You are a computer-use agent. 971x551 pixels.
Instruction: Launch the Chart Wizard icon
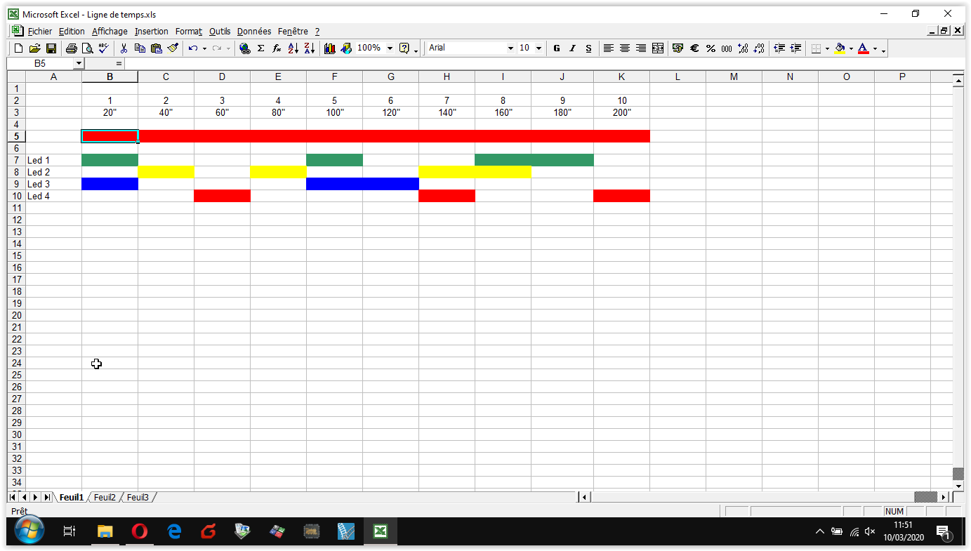point(329,48)
